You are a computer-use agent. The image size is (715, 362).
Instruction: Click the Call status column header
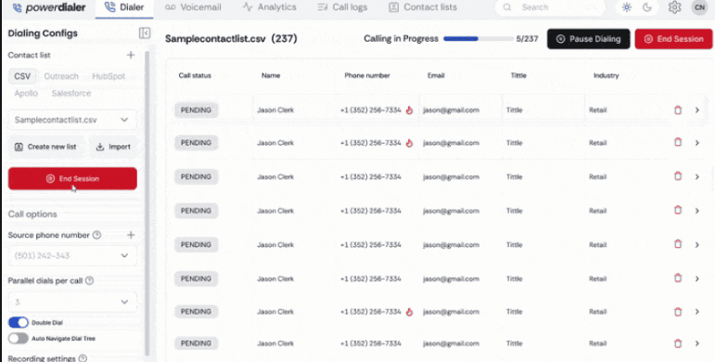195,75
